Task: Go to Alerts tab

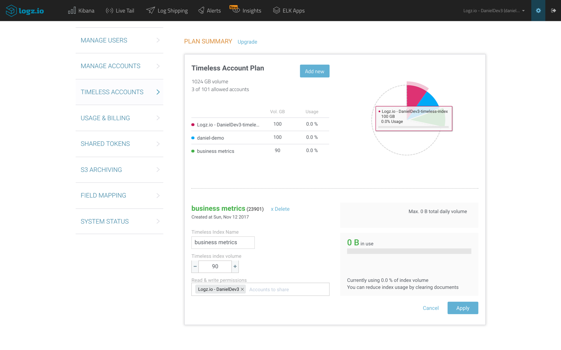Action: click(209, 10)
